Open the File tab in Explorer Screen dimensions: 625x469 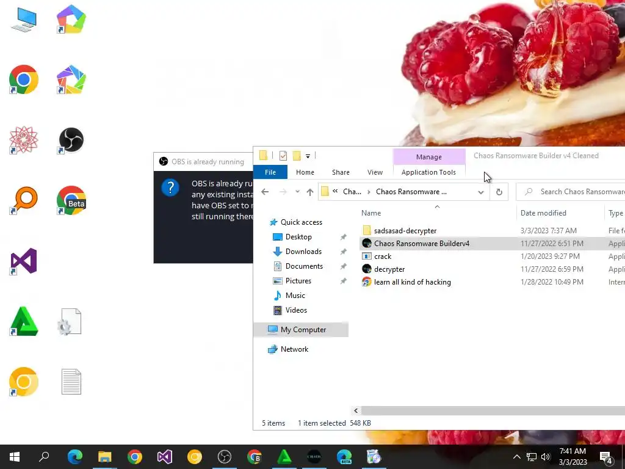270,172
